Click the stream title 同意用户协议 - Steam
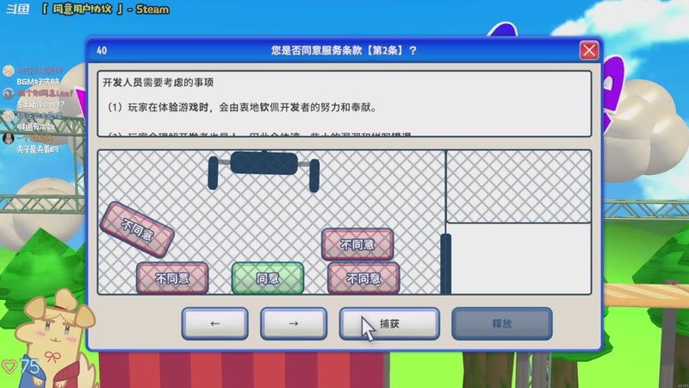 coord(105,9)
